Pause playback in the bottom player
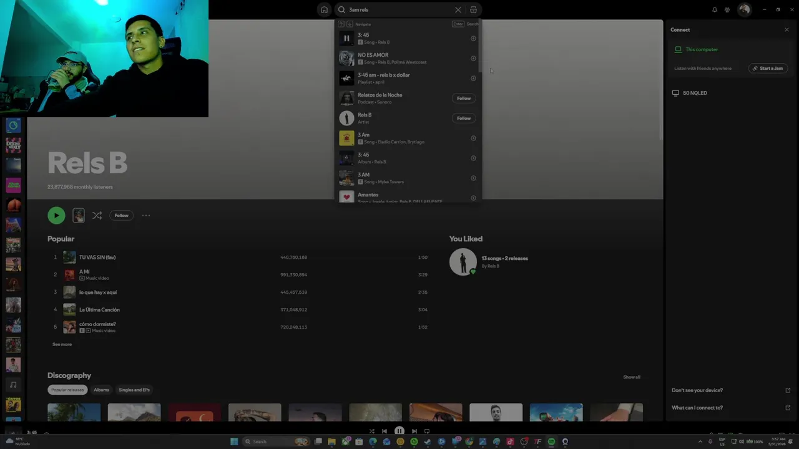This screenshot has height=449, width=799. point(399,431)
